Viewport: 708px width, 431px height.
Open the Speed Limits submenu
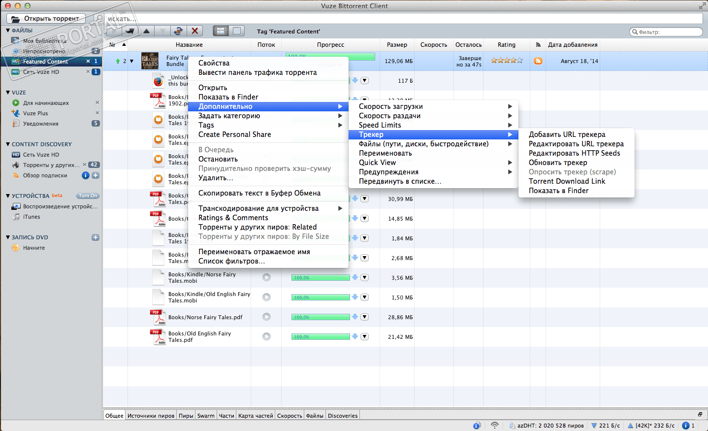[x=433, y=125]
